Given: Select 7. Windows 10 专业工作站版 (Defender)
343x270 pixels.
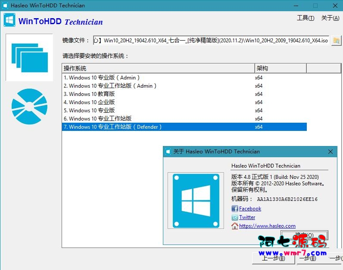Looking at the screenshot, I should click(x=184, y=127).
